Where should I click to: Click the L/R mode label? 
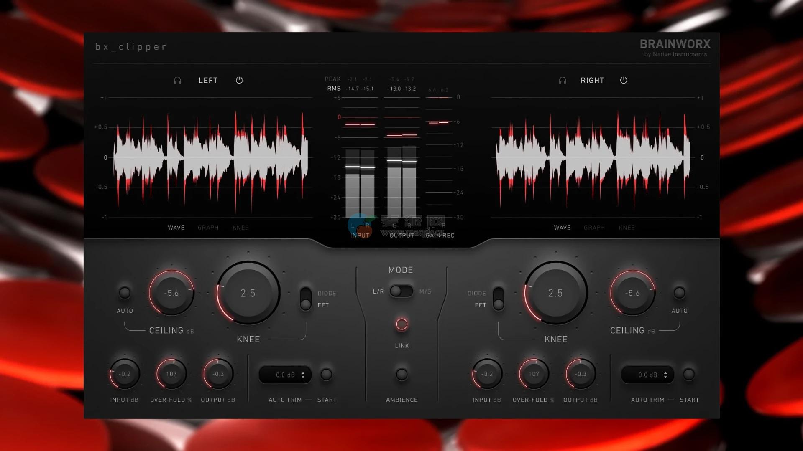point(378,291)
